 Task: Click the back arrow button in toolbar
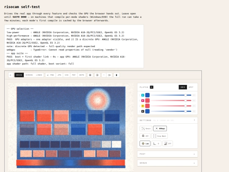(11, 75)
